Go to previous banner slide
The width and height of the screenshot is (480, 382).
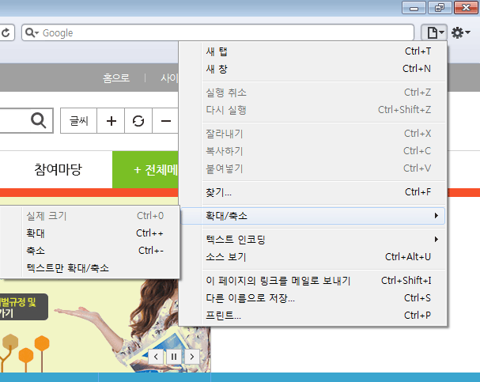(x=157, y=357)
